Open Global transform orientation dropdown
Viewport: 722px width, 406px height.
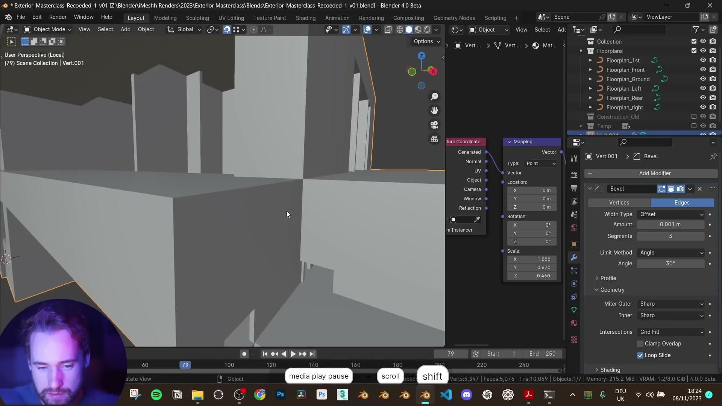(185, 29)
